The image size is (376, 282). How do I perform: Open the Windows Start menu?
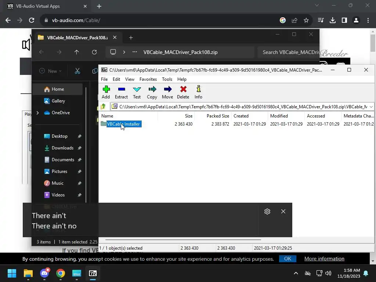coord(12,273)
